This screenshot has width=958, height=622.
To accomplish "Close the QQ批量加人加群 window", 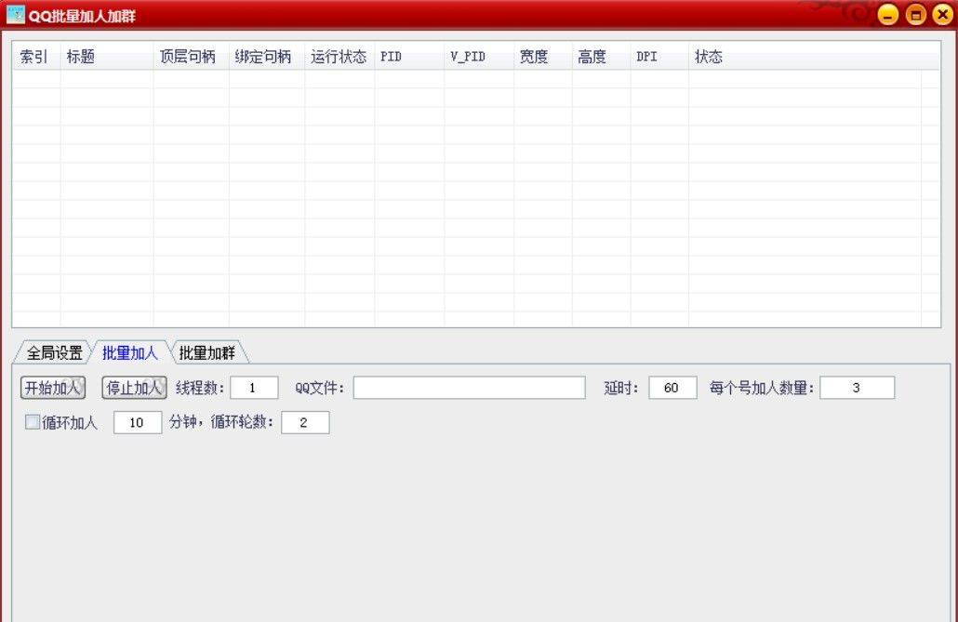I will click(x=942, y=15).
